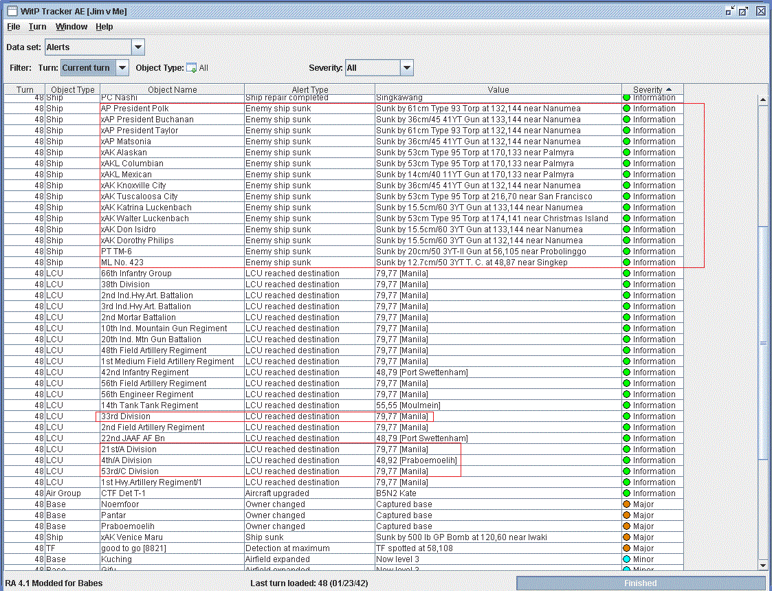
Task: Open the Window menu
Action: click(x=71, y=27)
